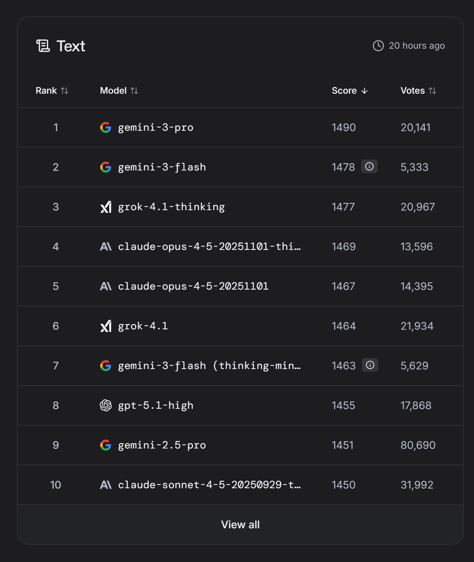The width and height of the screenshot is (474, 562).
Task: Click the Text leaderboard heading
Action: tap(71, 46)
